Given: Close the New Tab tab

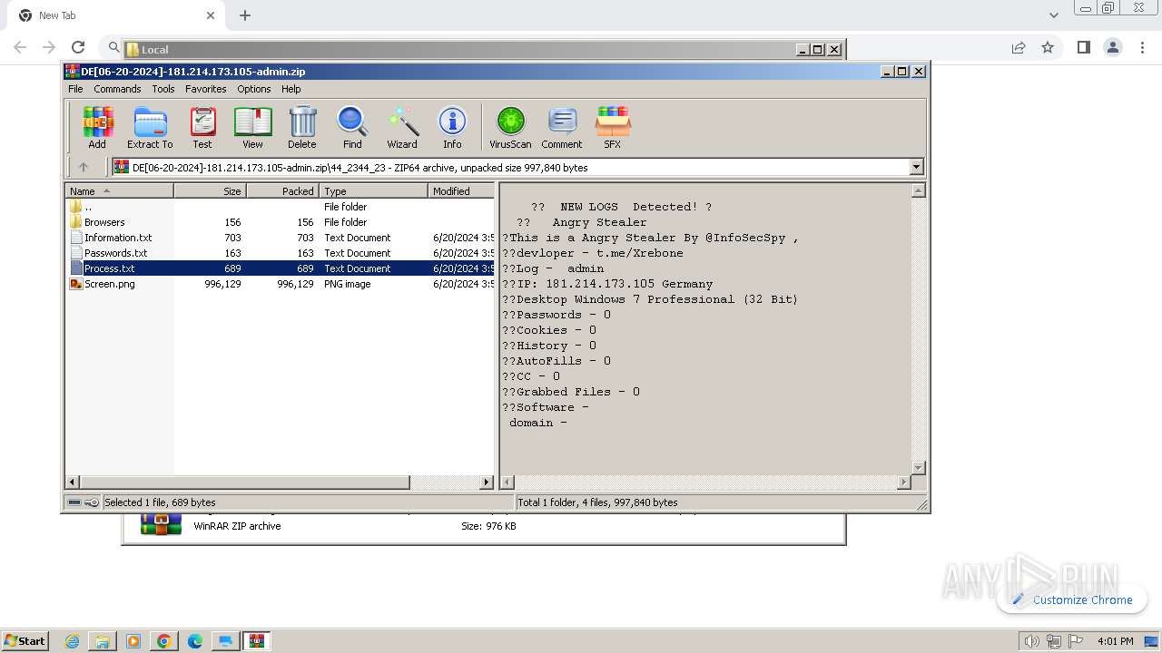Looking at the screenshot, I should (211, 15).
